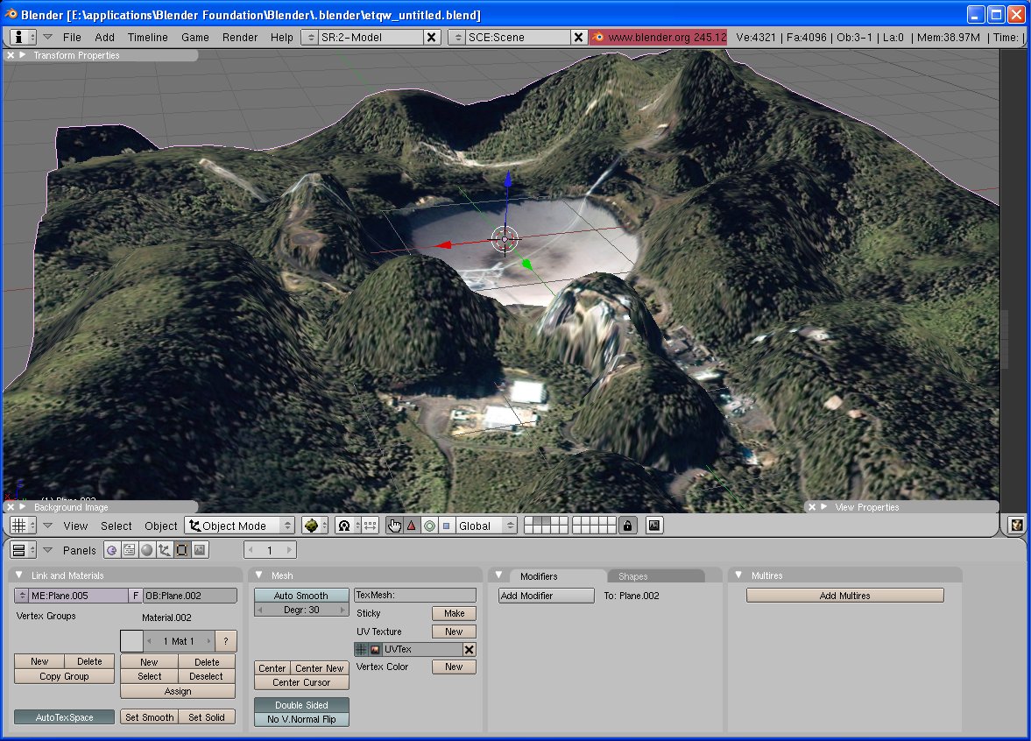Screen dimensions: 1031x741
Task: Click the translate manipulator triangle icon
Action: coord(411,526)
